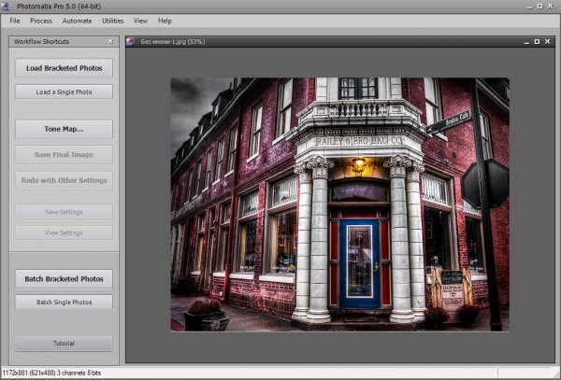Click the HDR building photo preview
This screenshot has width=561, height=380.
click(340, 204)
